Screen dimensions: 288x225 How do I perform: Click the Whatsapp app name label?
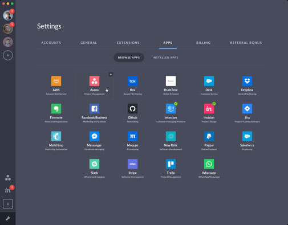(209, 173)
